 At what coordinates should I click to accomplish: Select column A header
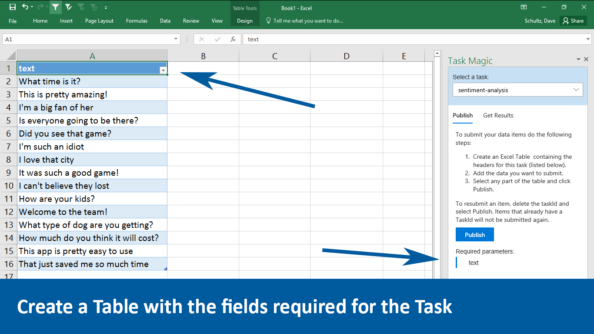[x=92, y=56]
